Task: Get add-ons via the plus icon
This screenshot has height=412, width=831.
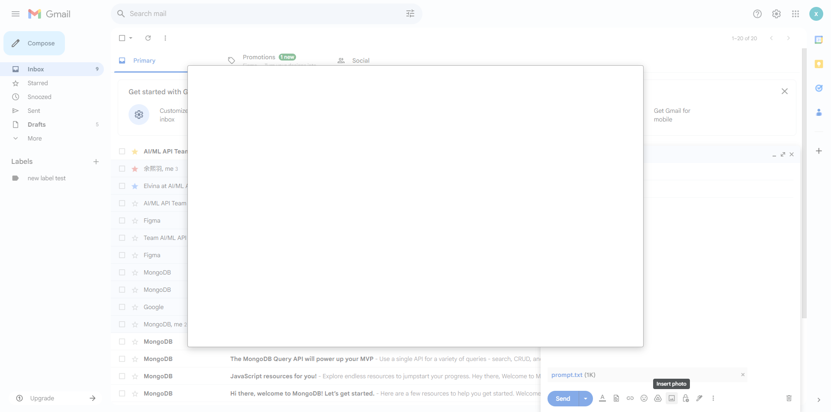Action: coord(819,151)
